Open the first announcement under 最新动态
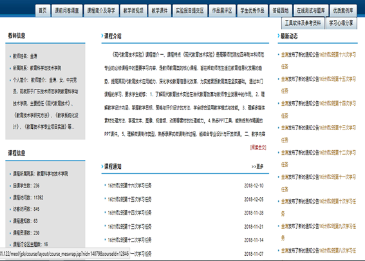365x261 pixels. click(x=319, y=61)
